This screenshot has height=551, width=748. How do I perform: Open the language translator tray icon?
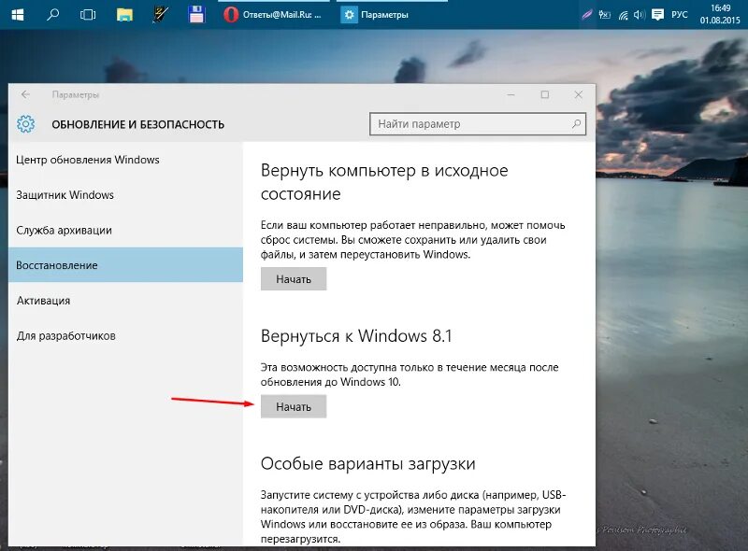click(604, 15)
